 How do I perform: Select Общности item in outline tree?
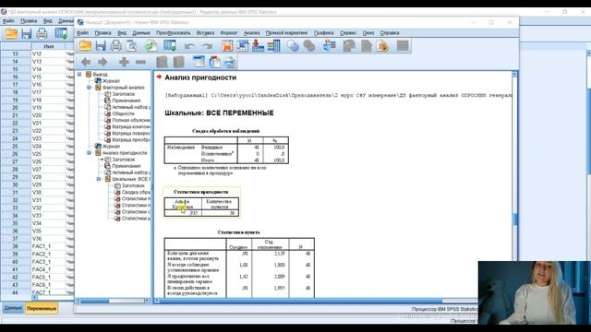coord(123,113)
